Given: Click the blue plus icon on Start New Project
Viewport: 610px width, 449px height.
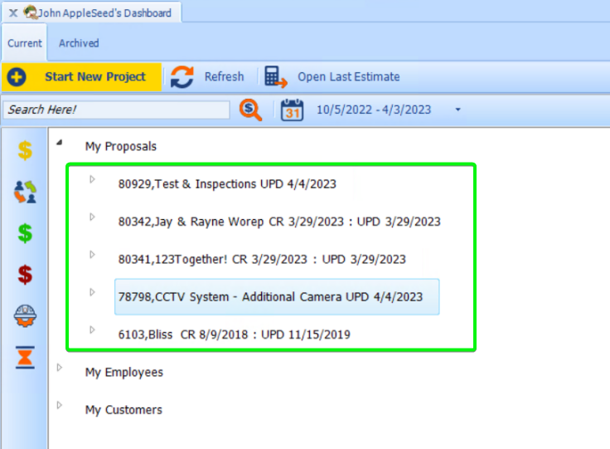Looking at the screenshot, I should click(17, 76).
